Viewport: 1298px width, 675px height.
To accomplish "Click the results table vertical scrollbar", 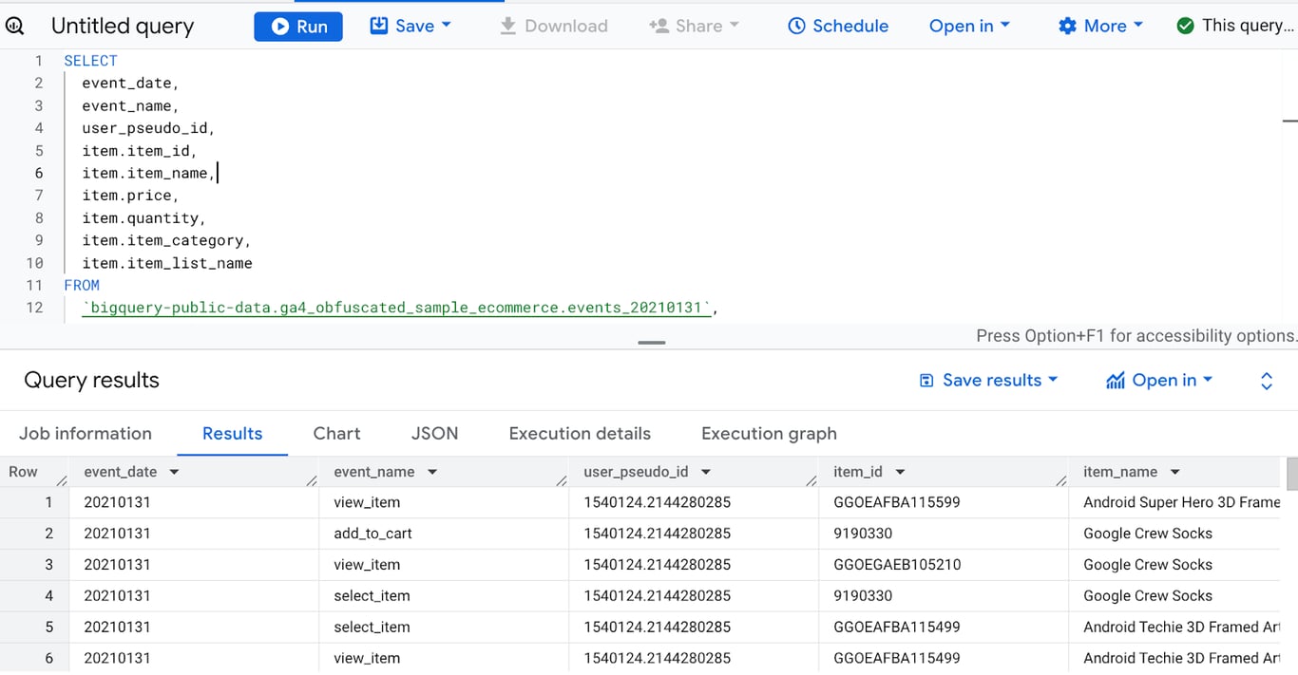I will 1291,475.
